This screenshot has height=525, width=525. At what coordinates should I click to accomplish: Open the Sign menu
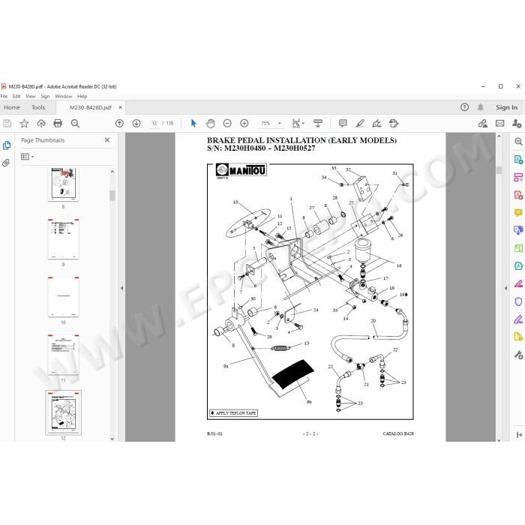point(45,97)
